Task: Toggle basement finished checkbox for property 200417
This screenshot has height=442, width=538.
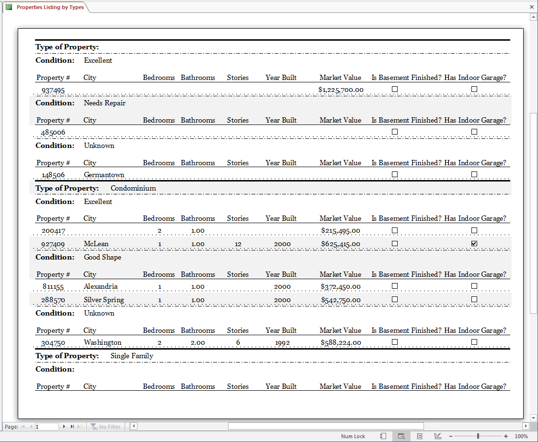Action: pyautogui.click(x=395, y=230)
